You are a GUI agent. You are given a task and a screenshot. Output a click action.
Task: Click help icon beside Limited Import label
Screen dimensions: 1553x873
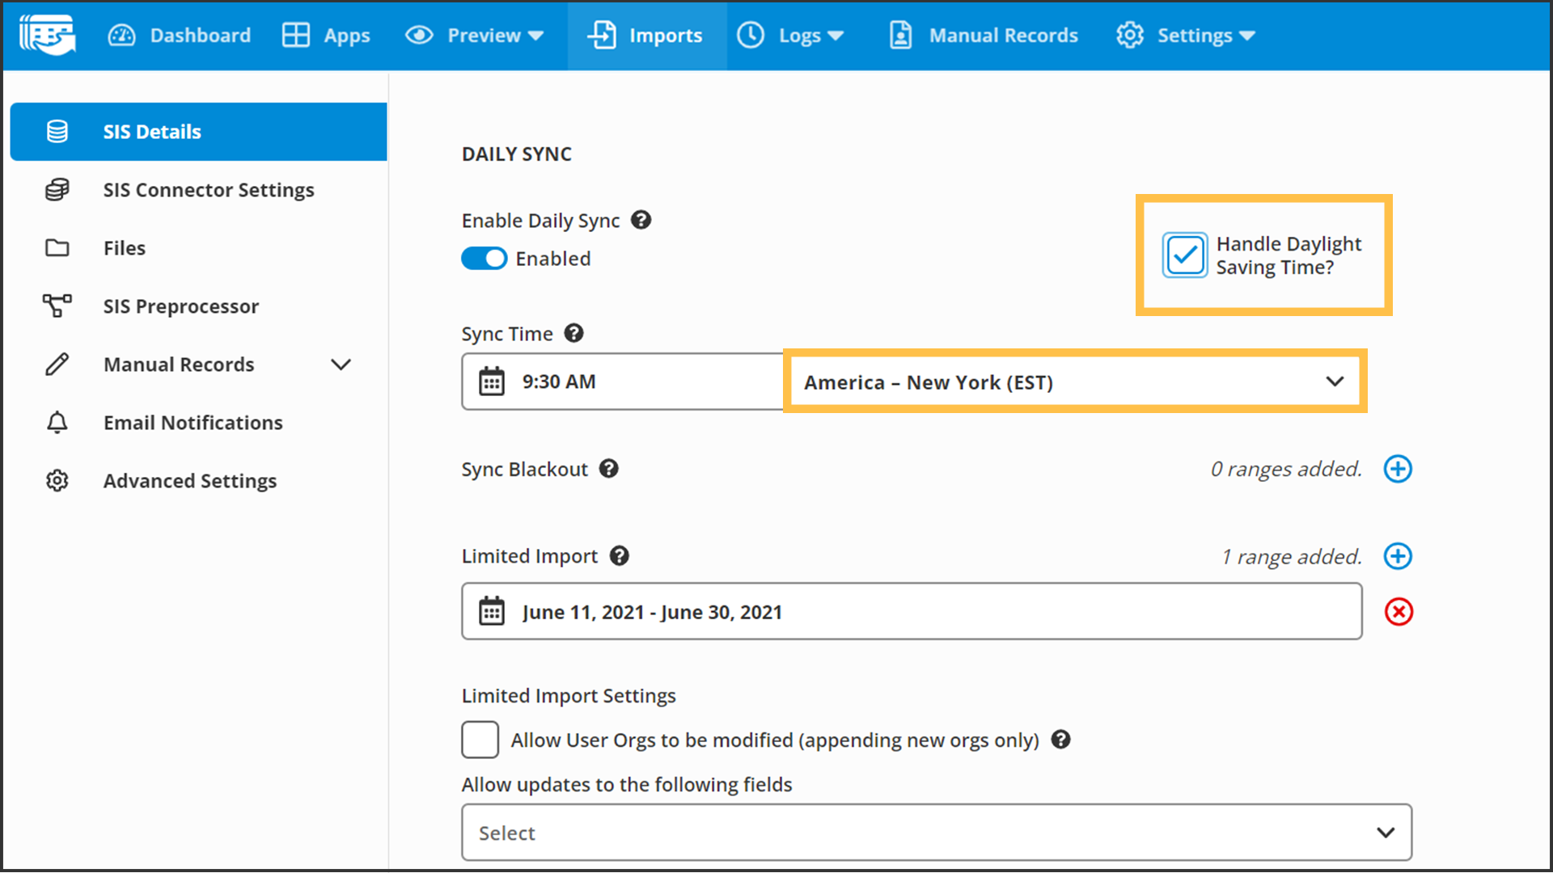coord(620,556)
